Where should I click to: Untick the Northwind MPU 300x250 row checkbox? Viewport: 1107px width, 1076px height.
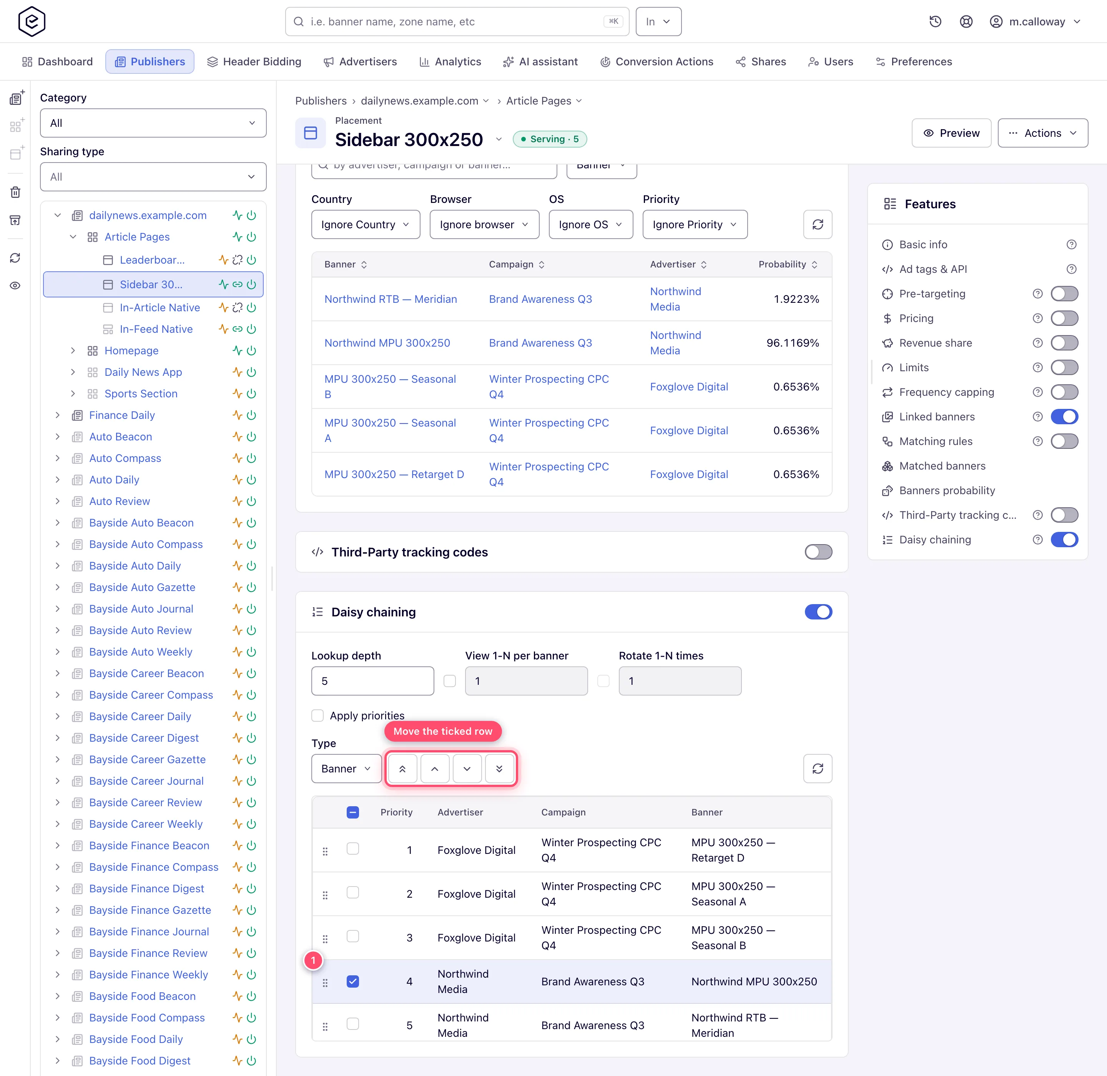(x=353, y=981)
